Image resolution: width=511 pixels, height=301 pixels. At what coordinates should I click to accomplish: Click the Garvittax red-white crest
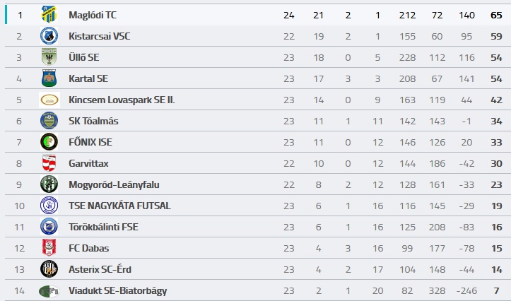tap(49, 163)
